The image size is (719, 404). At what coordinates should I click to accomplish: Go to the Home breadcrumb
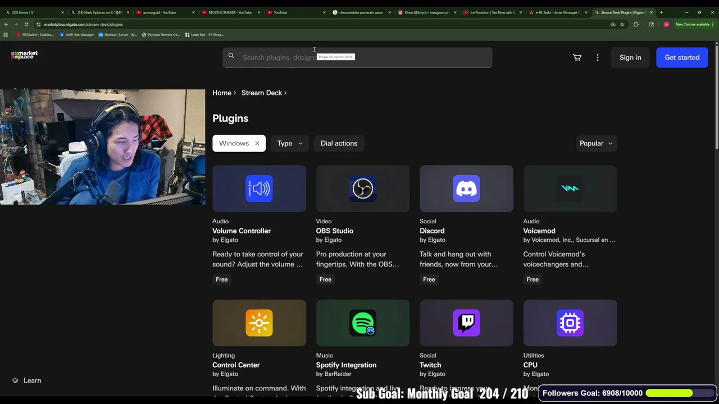(222, 93)
